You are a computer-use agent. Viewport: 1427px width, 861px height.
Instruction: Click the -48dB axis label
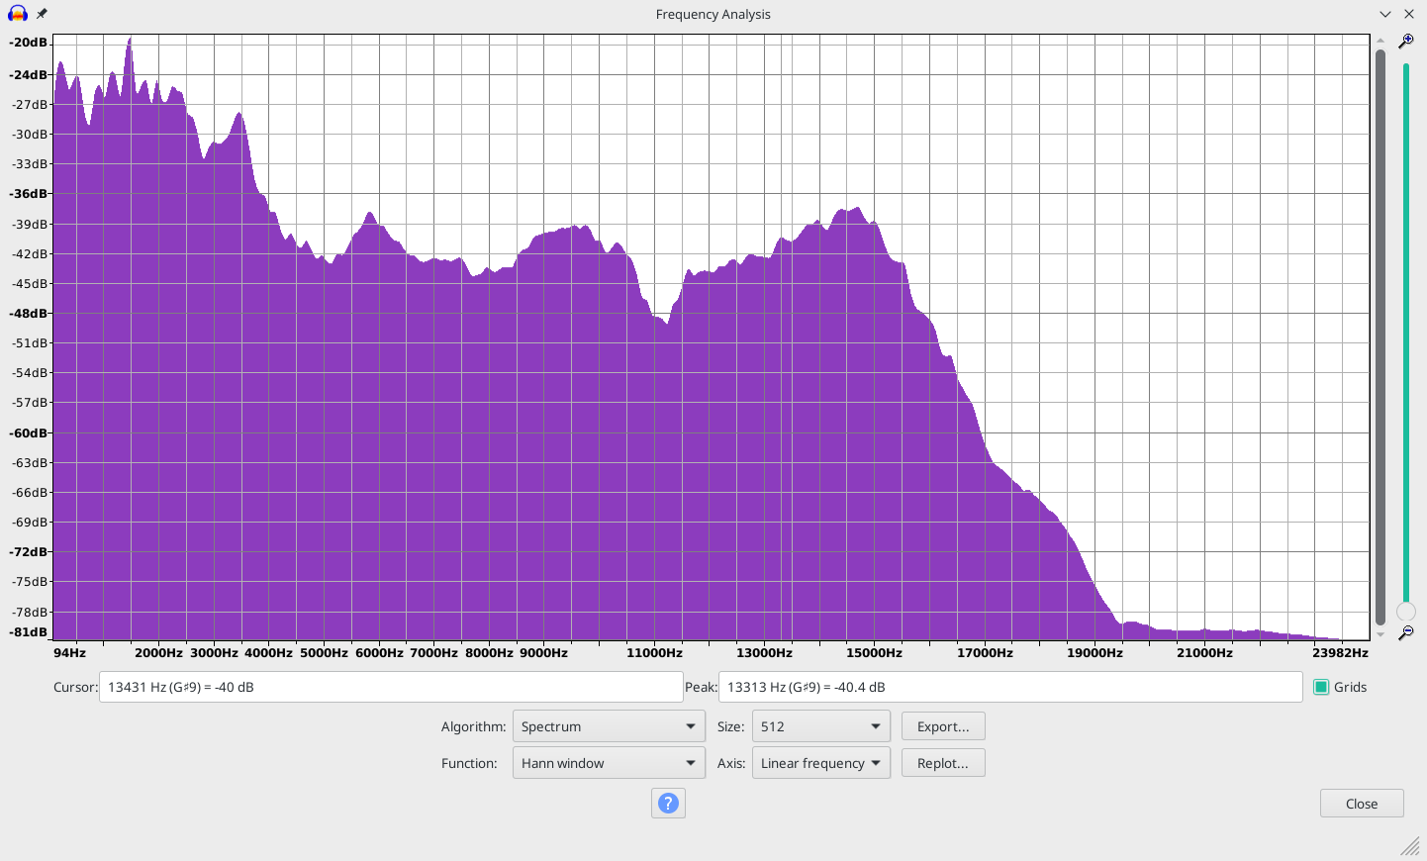(28, 313)
